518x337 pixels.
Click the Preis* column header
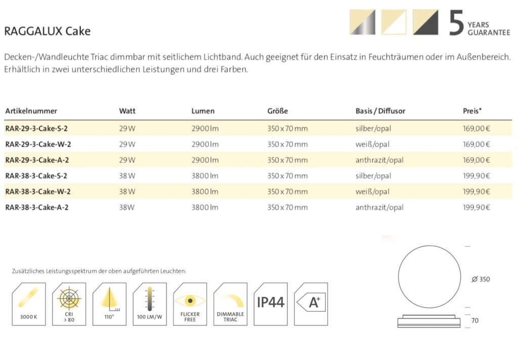tap(472, 111)
